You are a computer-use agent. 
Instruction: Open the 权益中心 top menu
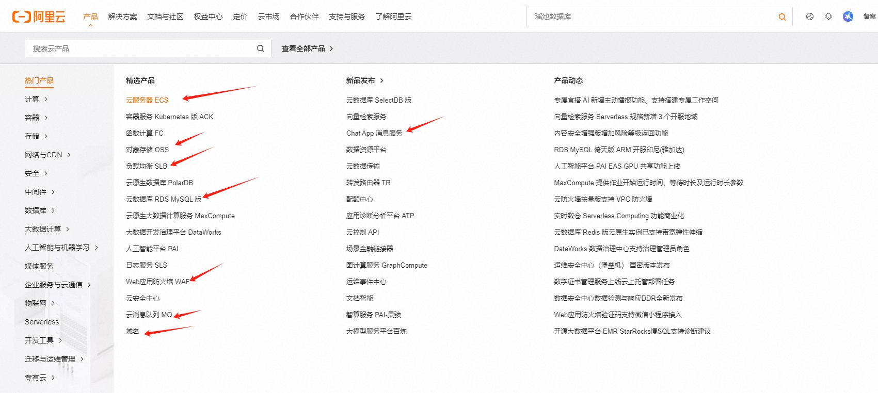[208, 17]
